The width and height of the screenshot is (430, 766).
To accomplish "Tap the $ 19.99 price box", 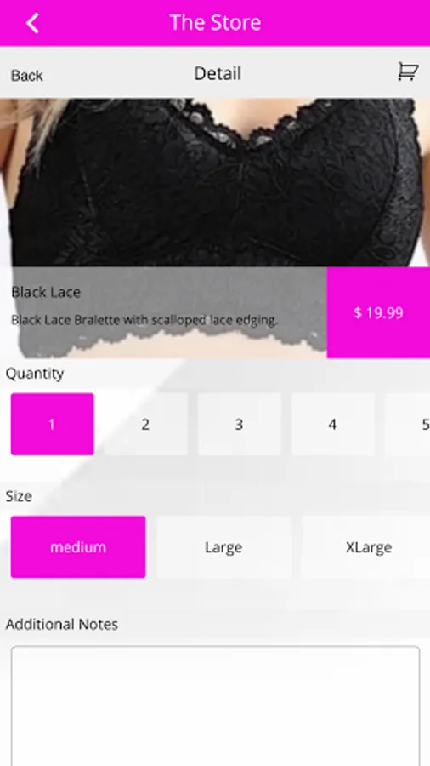I will pos(378,312).
